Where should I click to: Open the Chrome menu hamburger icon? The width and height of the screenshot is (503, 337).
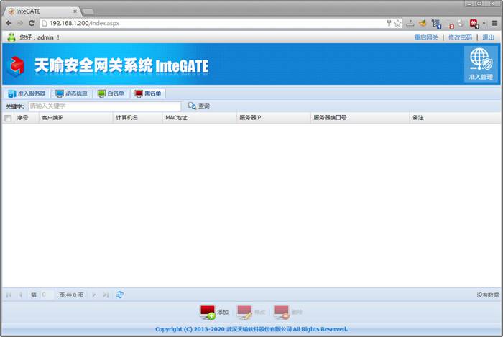[x=494, y=23]
